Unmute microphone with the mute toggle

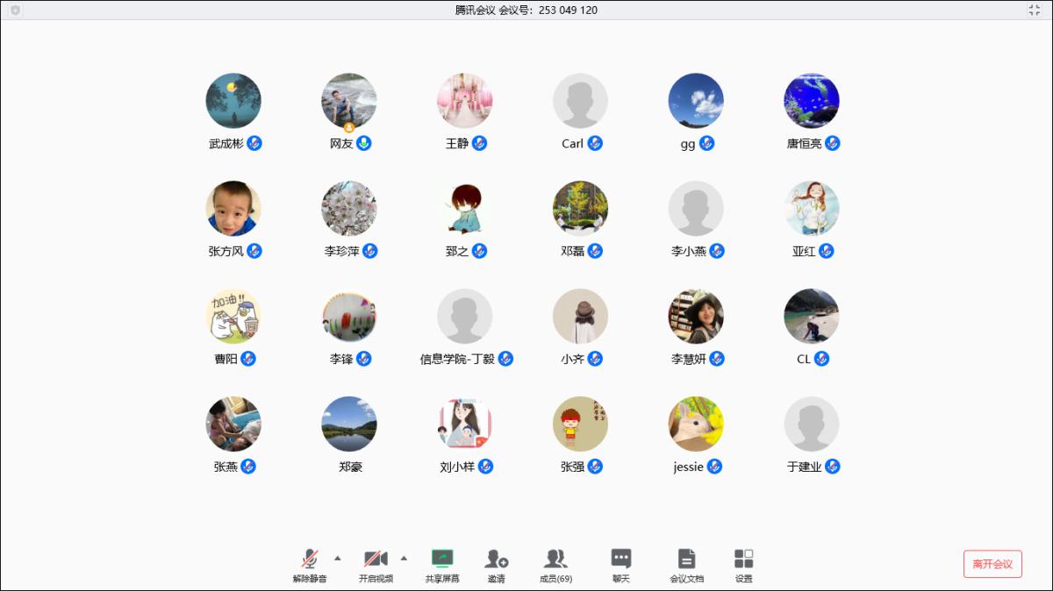tap(310, 559)
